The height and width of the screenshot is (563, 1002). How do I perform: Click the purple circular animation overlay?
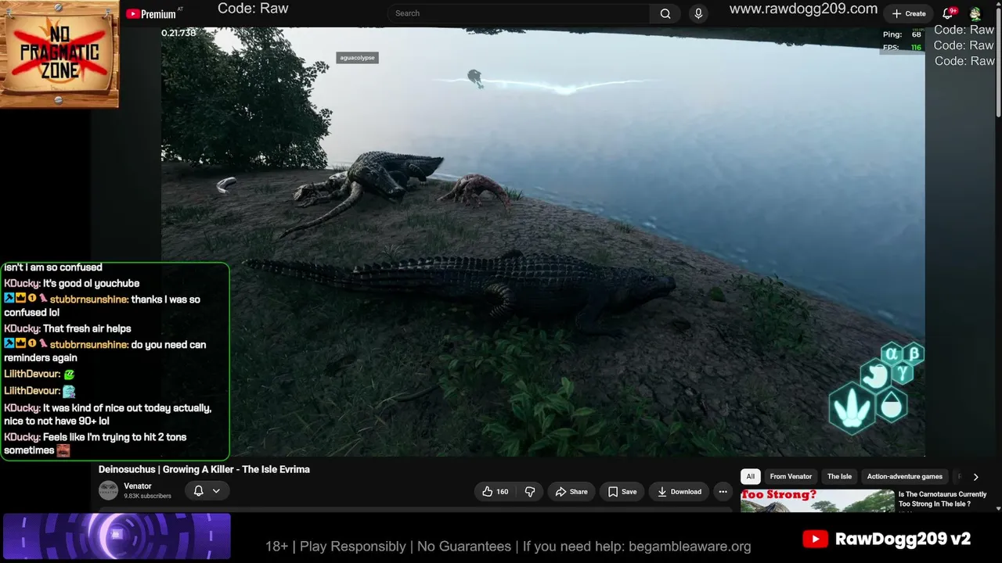coord(117,536)
